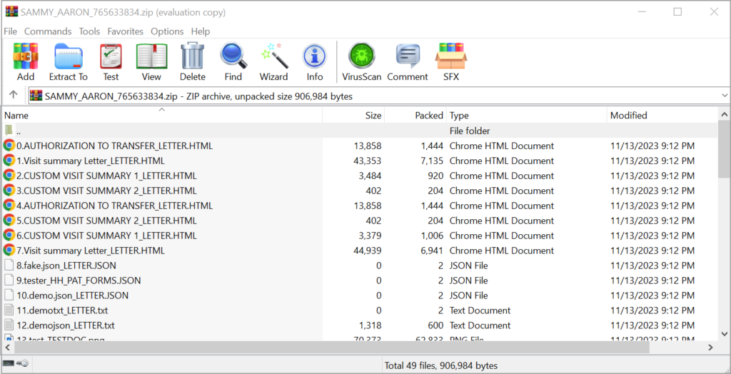
Task: Expand the archive path dropdown
Action: coord(723,96)
